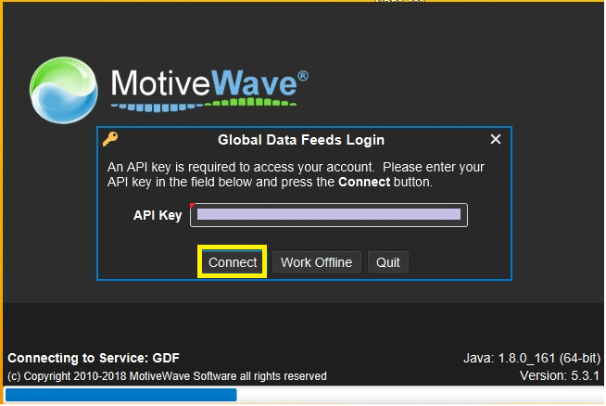Click the orange key icon in the dialog header
This screenshot has height=406, width=606.
coord(110,139)
